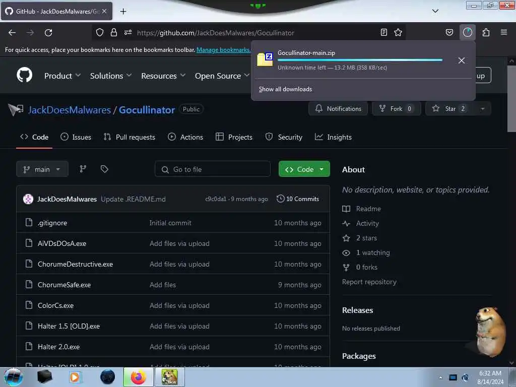Focus the Go to file search field
The image size is (516, 387).
213,169
